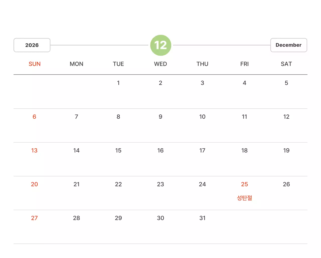The image size is (321, 258).
Task: Click the SAT weekday header
Action: point(286,64)
